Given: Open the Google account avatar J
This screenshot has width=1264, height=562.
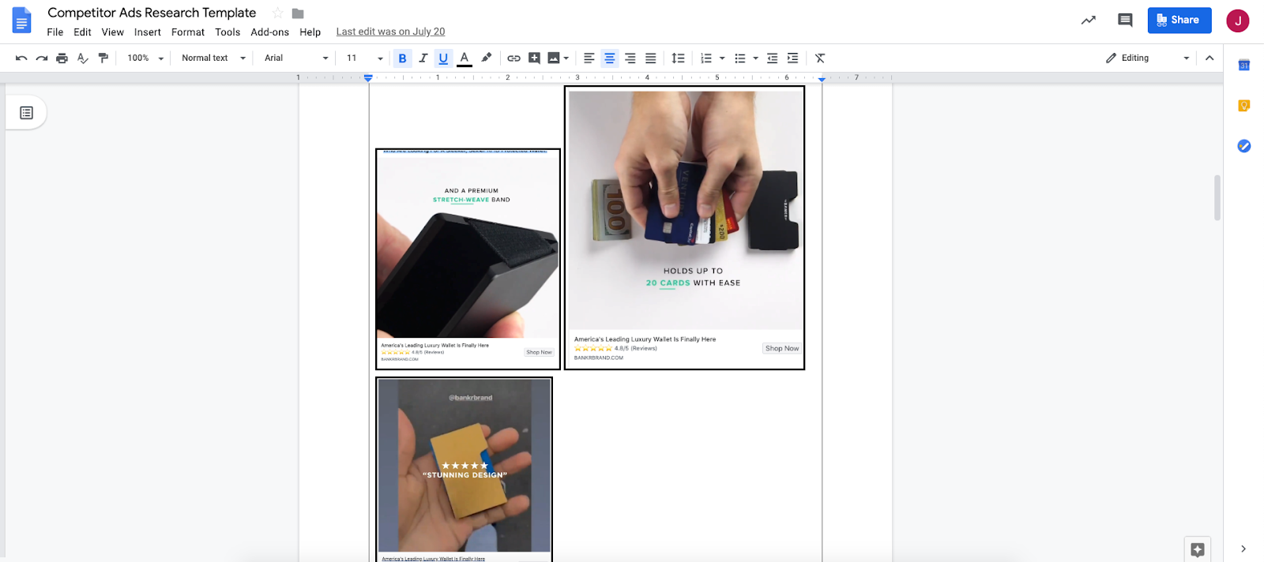Looking at the screenshot, I should [1237, 21].
